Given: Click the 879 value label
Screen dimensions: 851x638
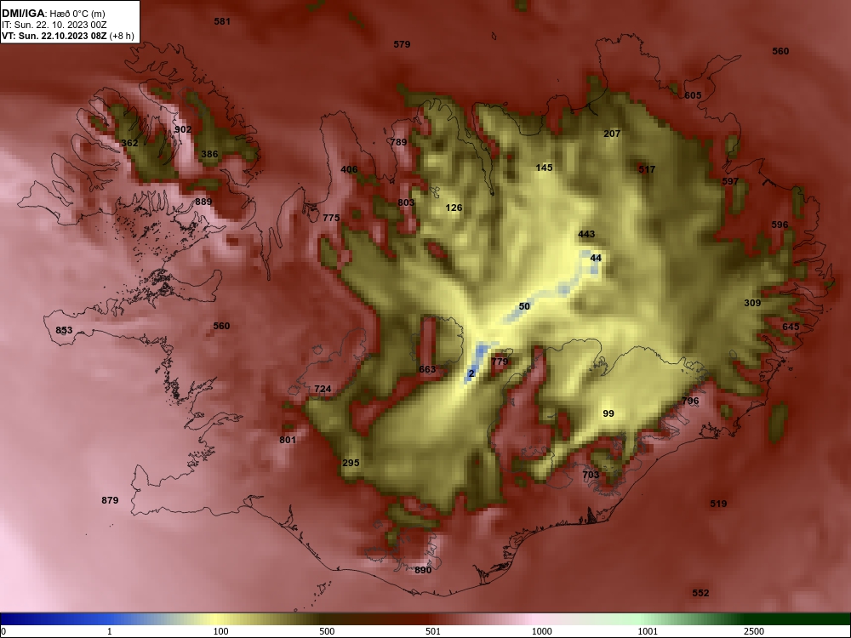Looking at the screenshot, I should pyautogui.click(x=110, y=501).
